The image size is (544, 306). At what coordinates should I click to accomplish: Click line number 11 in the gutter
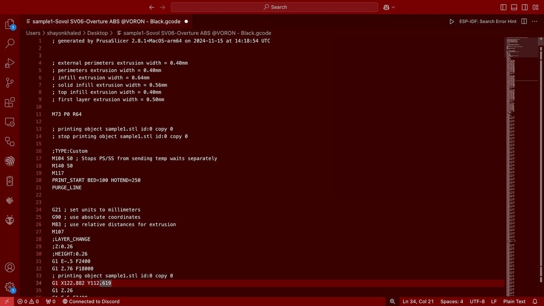point(39,114)
